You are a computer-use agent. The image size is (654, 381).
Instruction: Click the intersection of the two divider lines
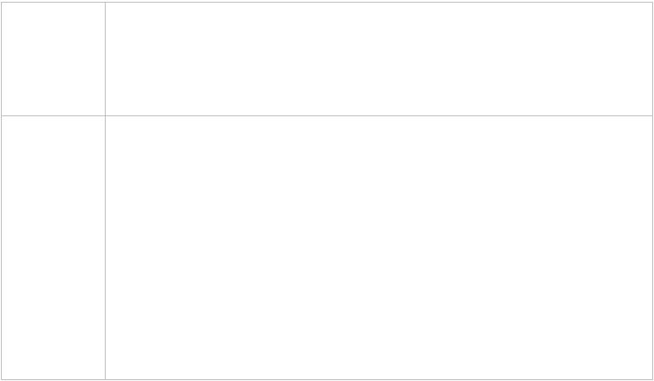[x=105, y=115]
